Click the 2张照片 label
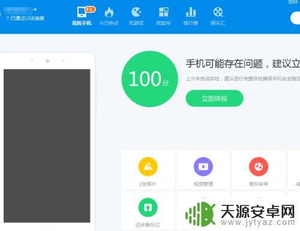Viewport: 300px width, 231px height. coord(148,184)
